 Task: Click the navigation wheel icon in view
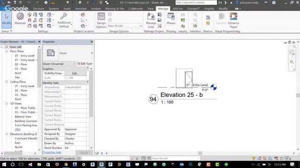292,52
